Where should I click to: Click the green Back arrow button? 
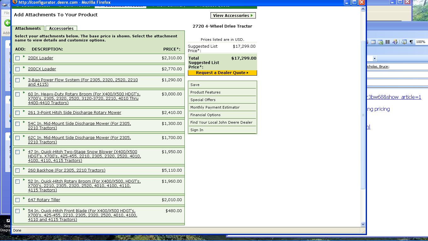click(x=7, y=23)
